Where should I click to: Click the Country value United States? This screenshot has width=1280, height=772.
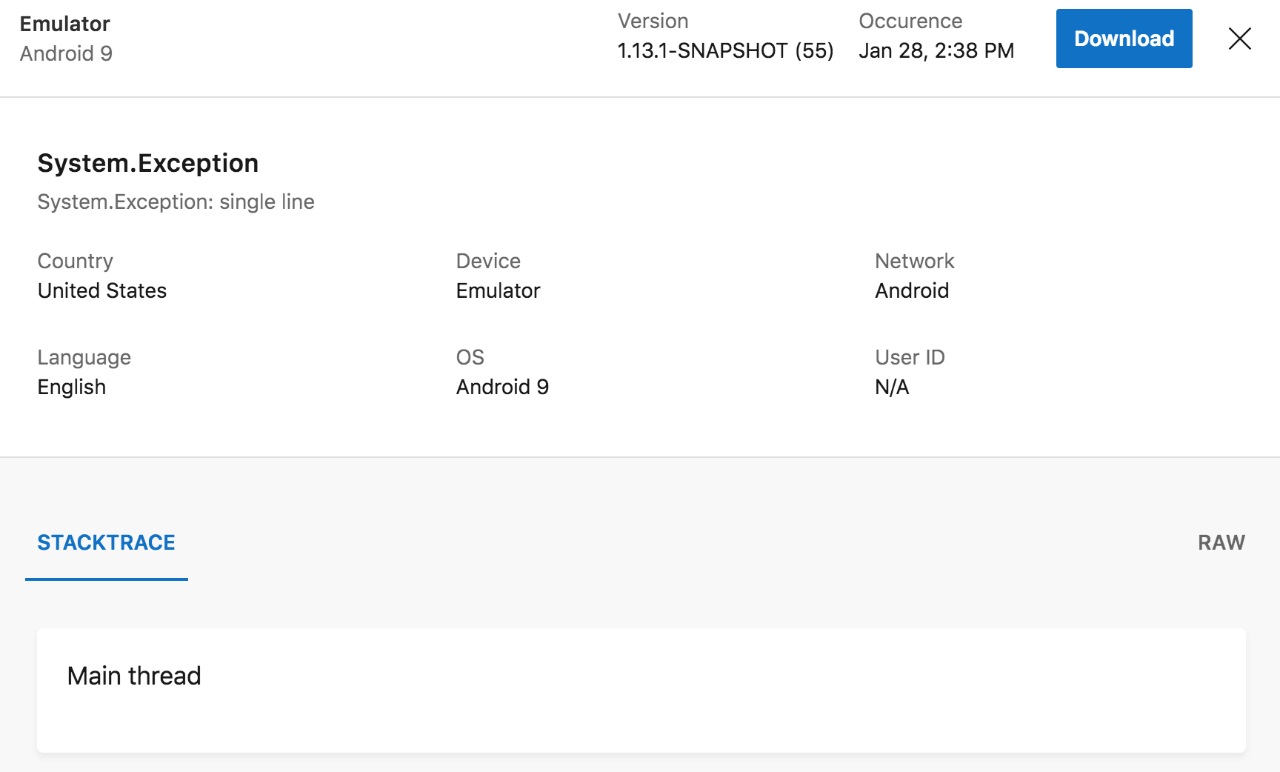pyautogui.click(x=102, y=290)
